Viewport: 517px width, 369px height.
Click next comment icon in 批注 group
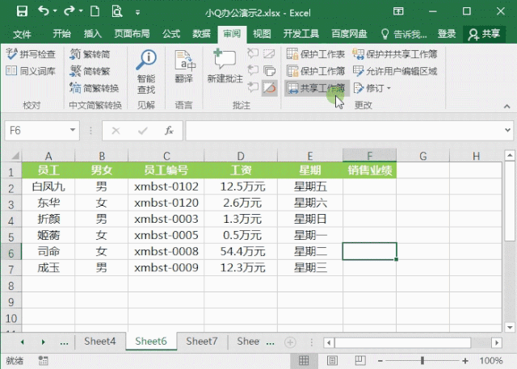(253, 88)
